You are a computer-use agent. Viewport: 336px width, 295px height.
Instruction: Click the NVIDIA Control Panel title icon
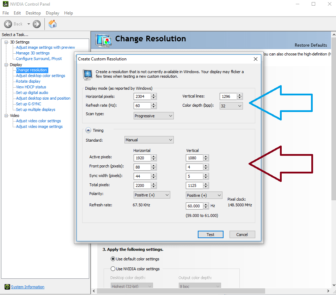[x=6, y=4]
